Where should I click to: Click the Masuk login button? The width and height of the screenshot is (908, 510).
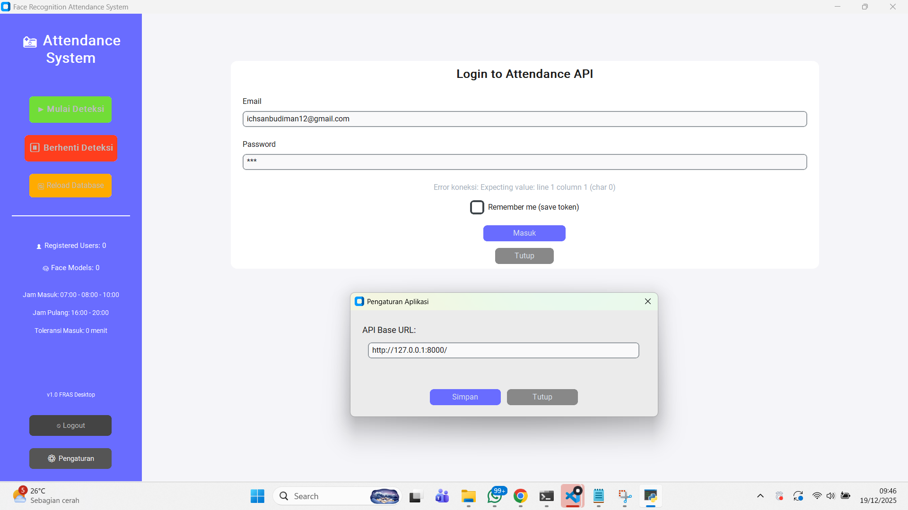524,233
